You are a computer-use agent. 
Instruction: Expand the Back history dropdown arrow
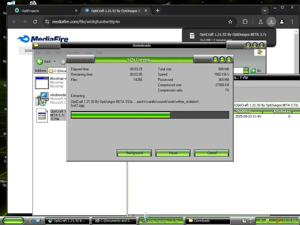pyautogui.click(x=54, y=62)
